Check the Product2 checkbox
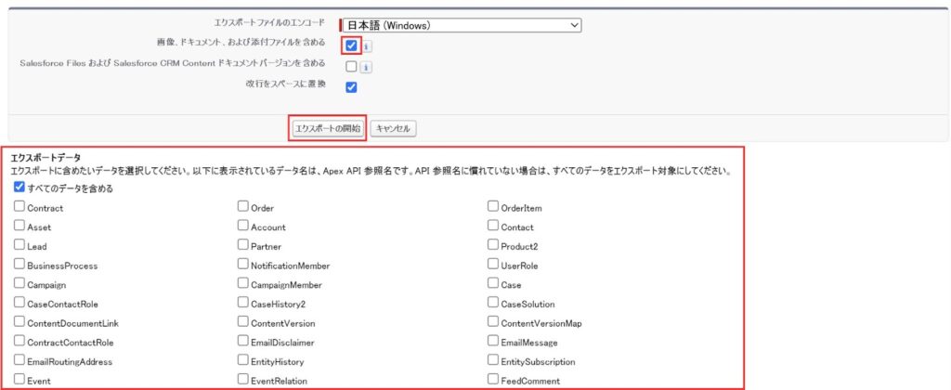 pos(493,246)
